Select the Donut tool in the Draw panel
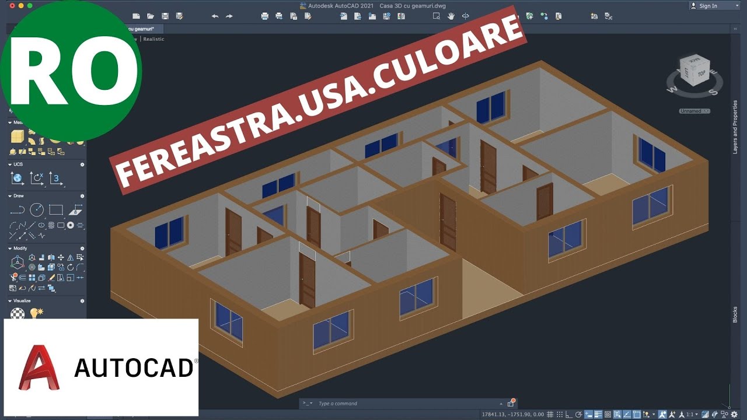Viewport: 747px width, 420px height. tap(70, 225)
